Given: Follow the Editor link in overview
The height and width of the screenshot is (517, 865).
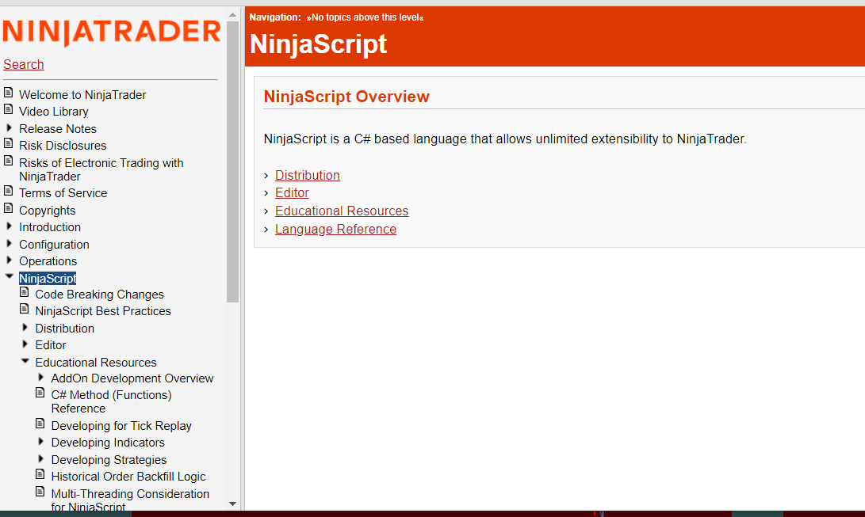Looking at the screenshot, I should [x=292, y=192].
